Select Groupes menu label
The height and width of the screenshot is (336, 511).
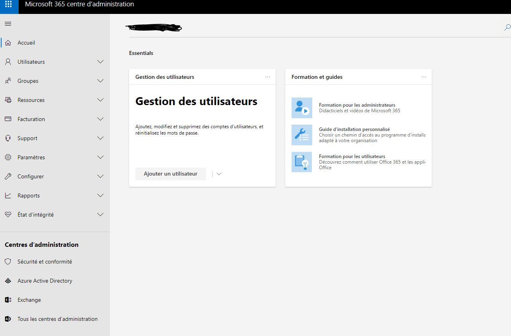coord(28,81)
